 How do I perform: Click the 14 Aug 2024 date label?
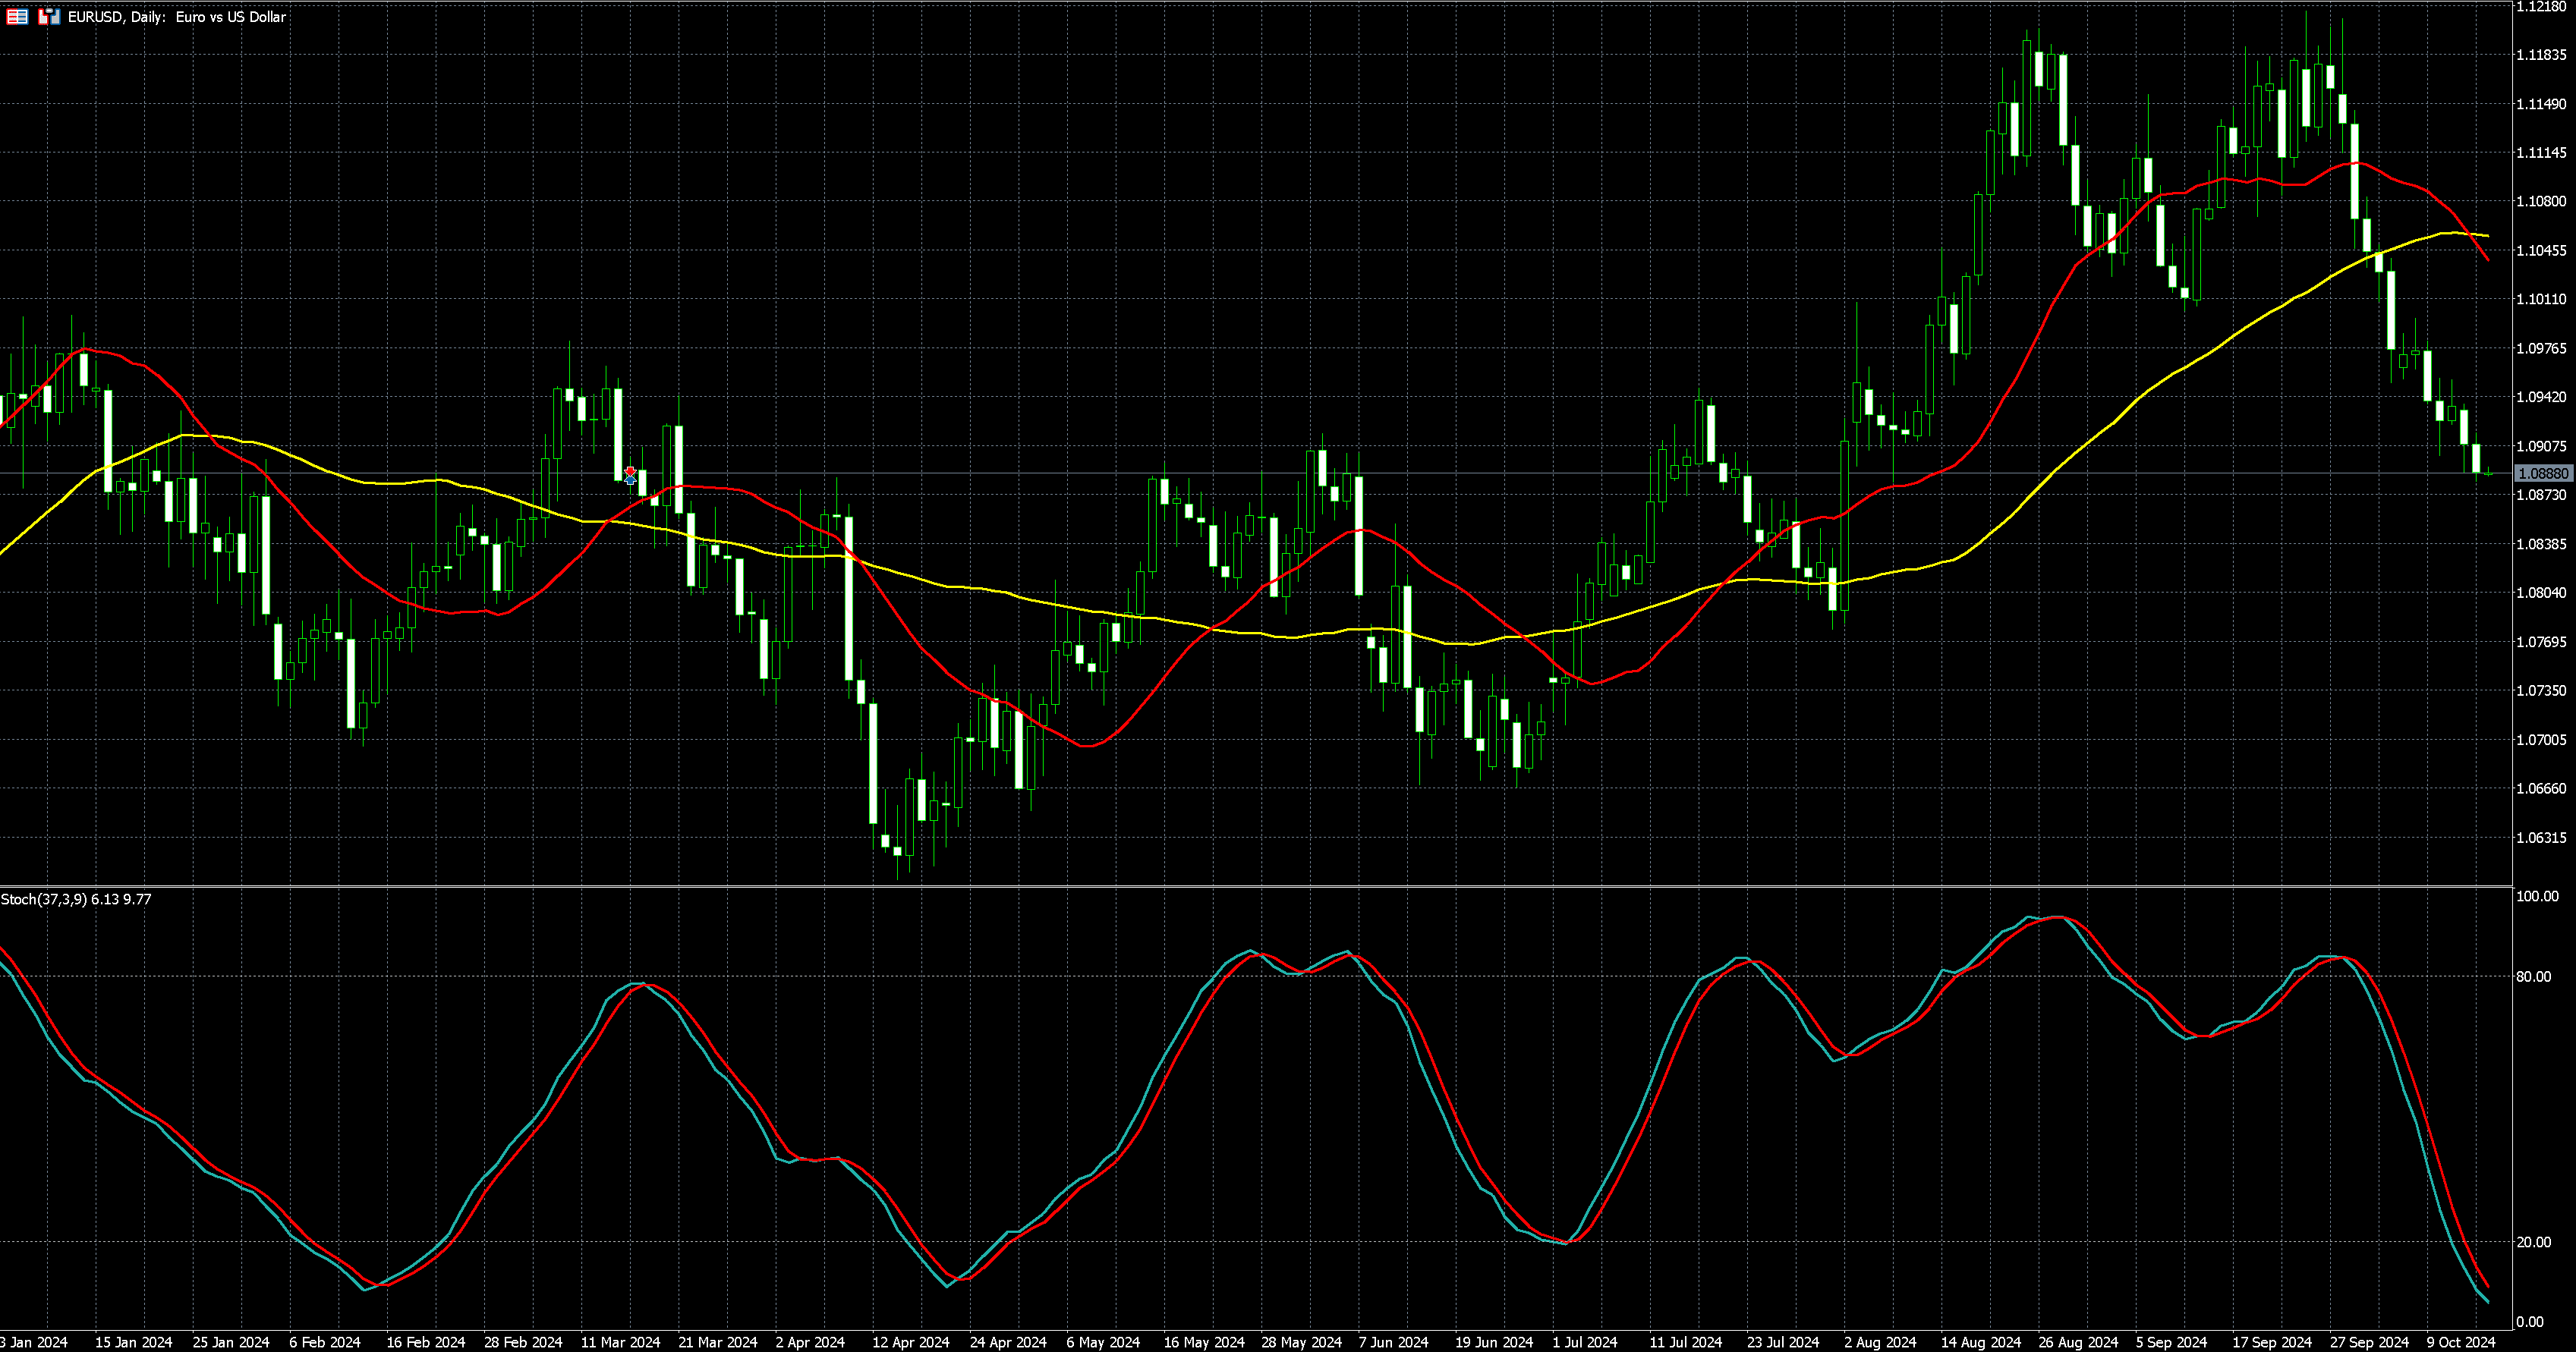(x=1981, y=1342)
